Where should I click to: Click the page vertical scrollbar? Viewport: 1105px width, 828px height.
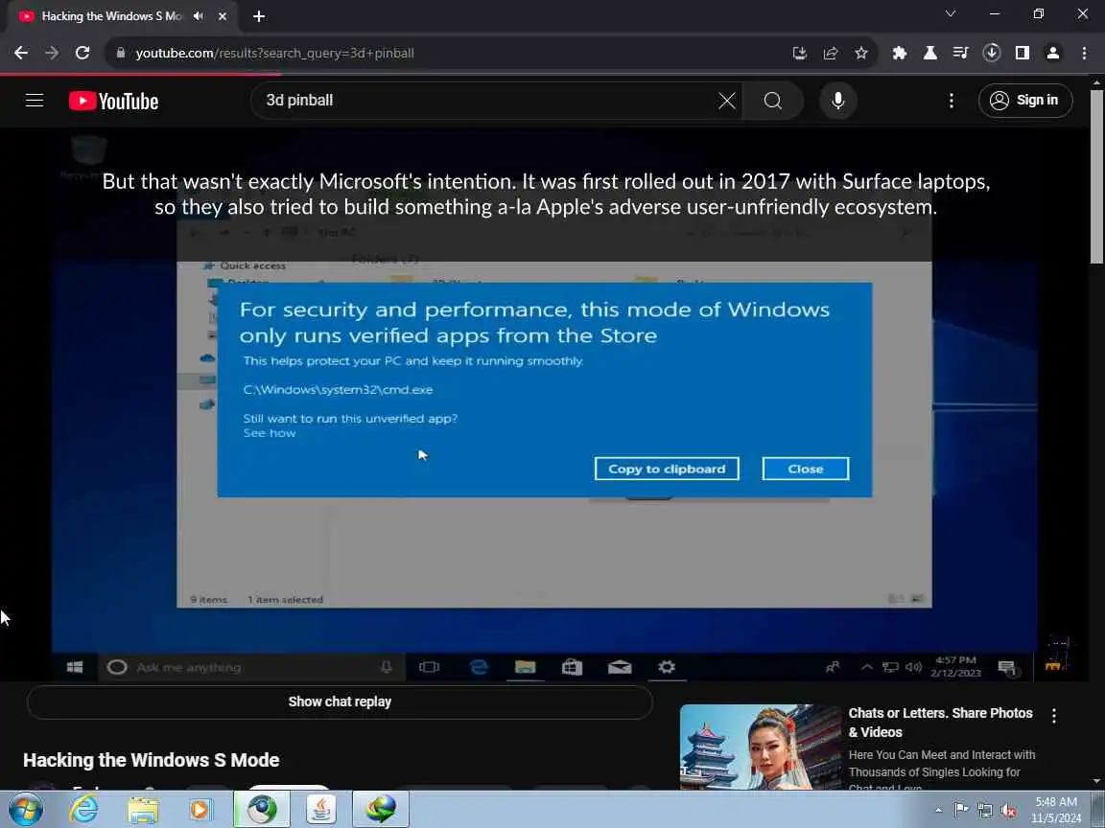(x=1096, y=176)
